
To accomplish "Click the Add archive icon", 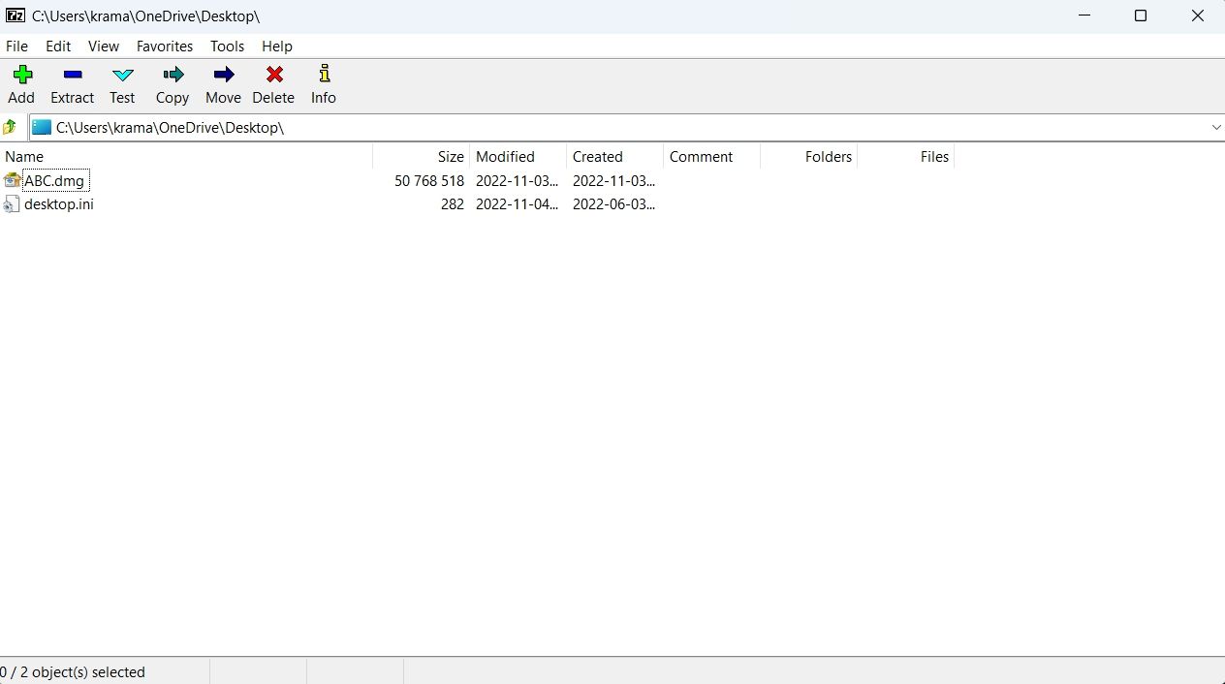I will [20, 84].
